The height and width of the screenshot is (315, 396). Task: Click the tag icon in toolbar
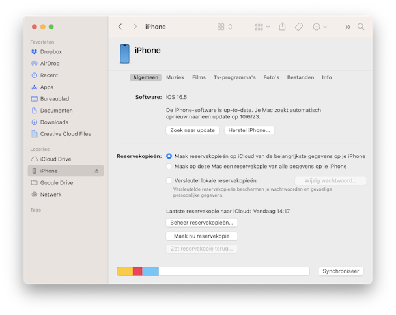[299, 27]
